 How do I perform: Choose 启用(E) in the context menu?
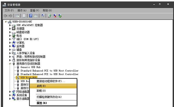tap(53, 86)
